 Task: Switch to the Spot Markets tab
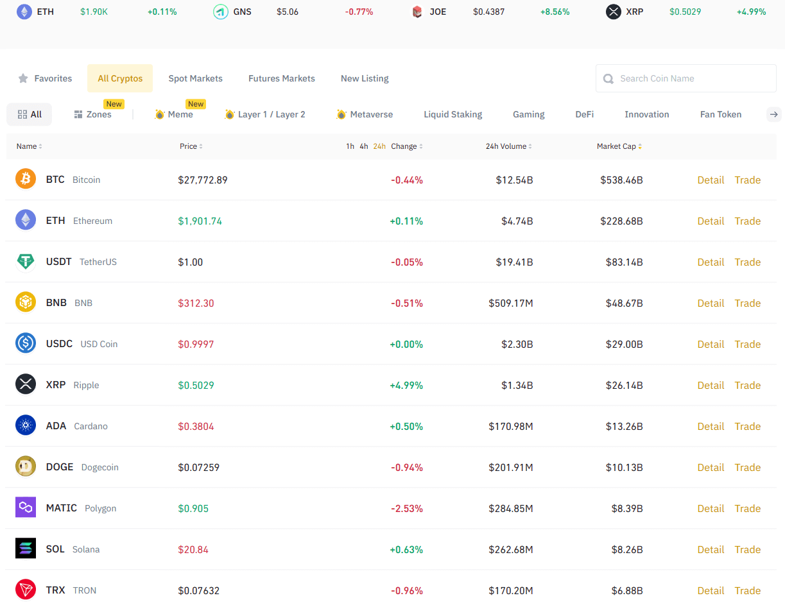(x=195, y=78)
